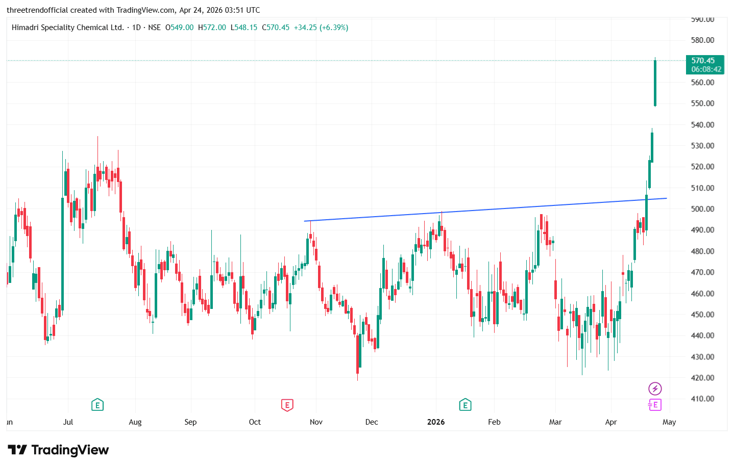
Task: Click the 430.00 price axis label
Action: pyautogui.click(x=702, y=357)
